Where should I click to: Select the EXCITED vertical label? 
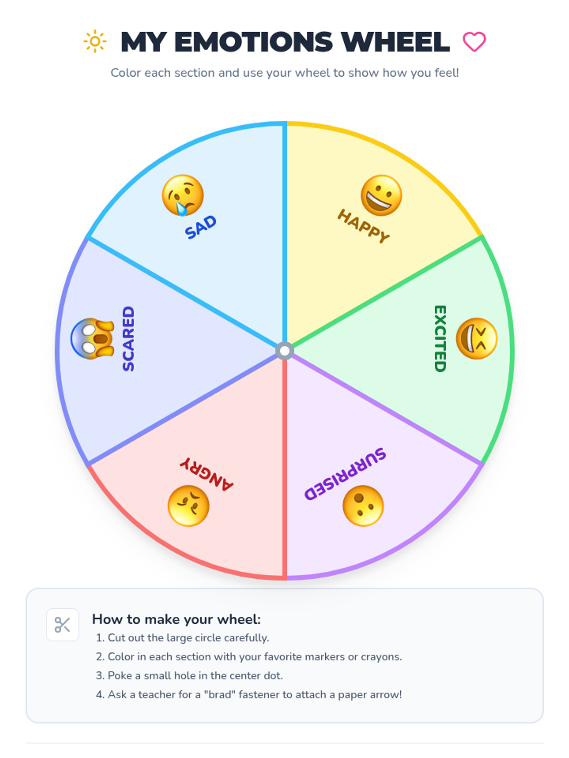[x=440, y=339]
